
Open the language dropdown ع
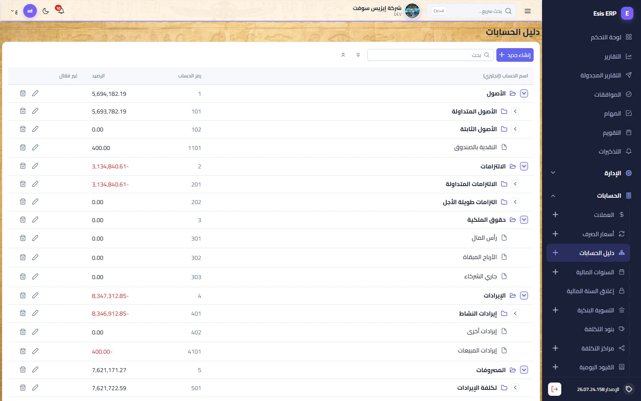pos(14,11)
